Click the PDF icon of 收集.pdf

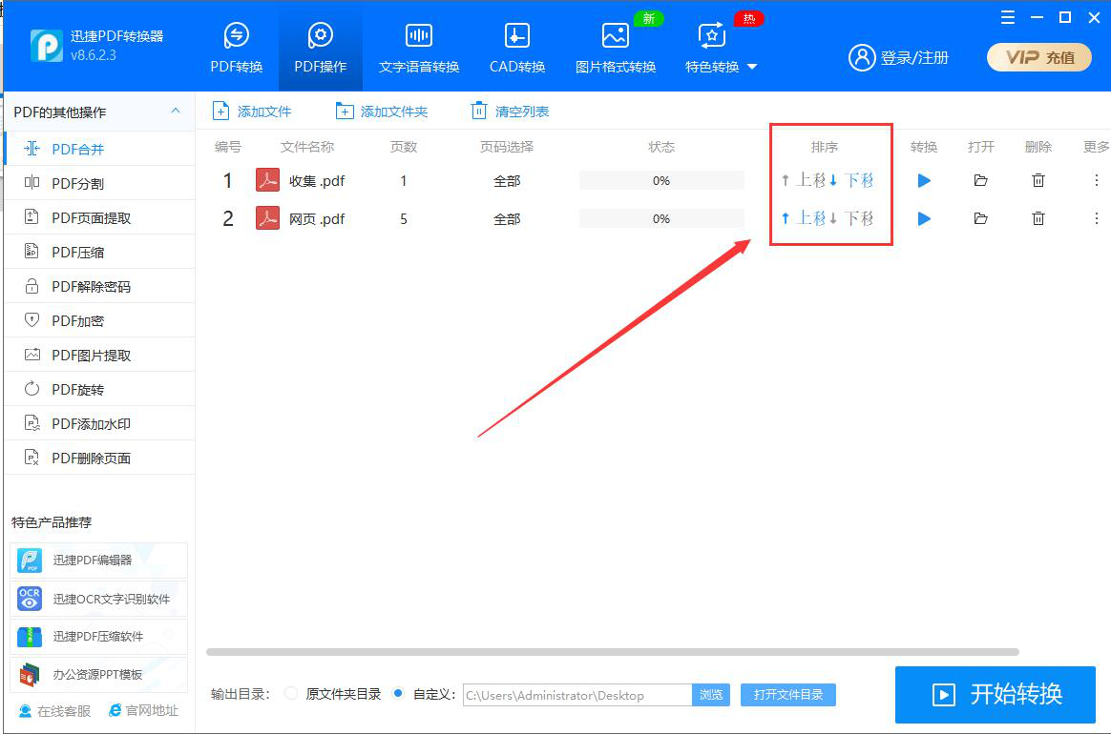coord(267,180)
